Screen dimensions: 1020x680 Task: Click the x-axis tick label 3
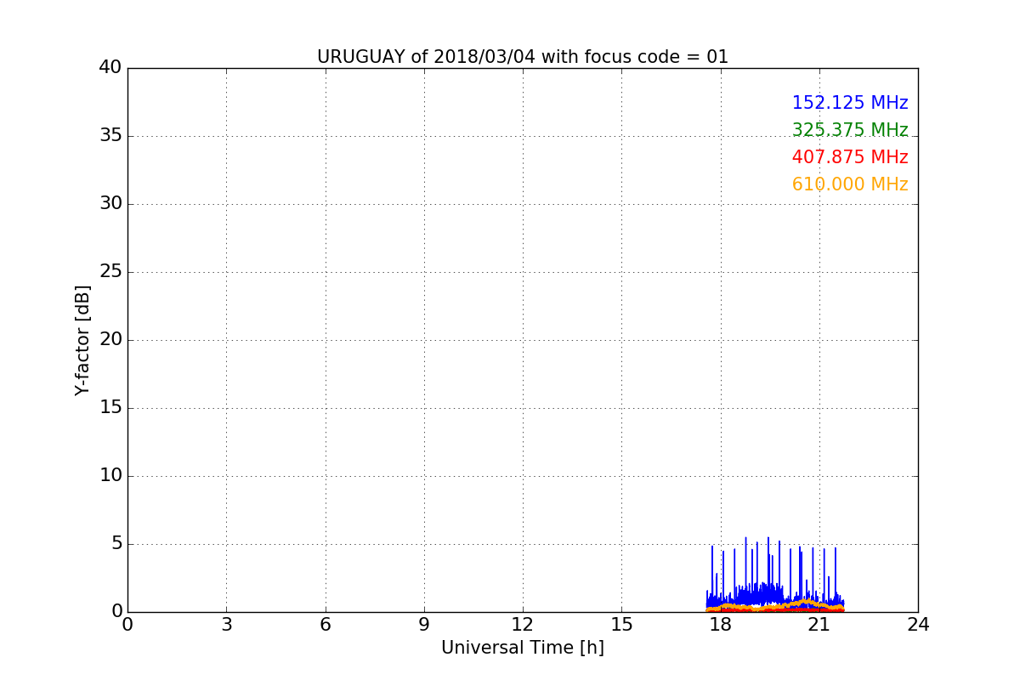click(x=226, y=625)
